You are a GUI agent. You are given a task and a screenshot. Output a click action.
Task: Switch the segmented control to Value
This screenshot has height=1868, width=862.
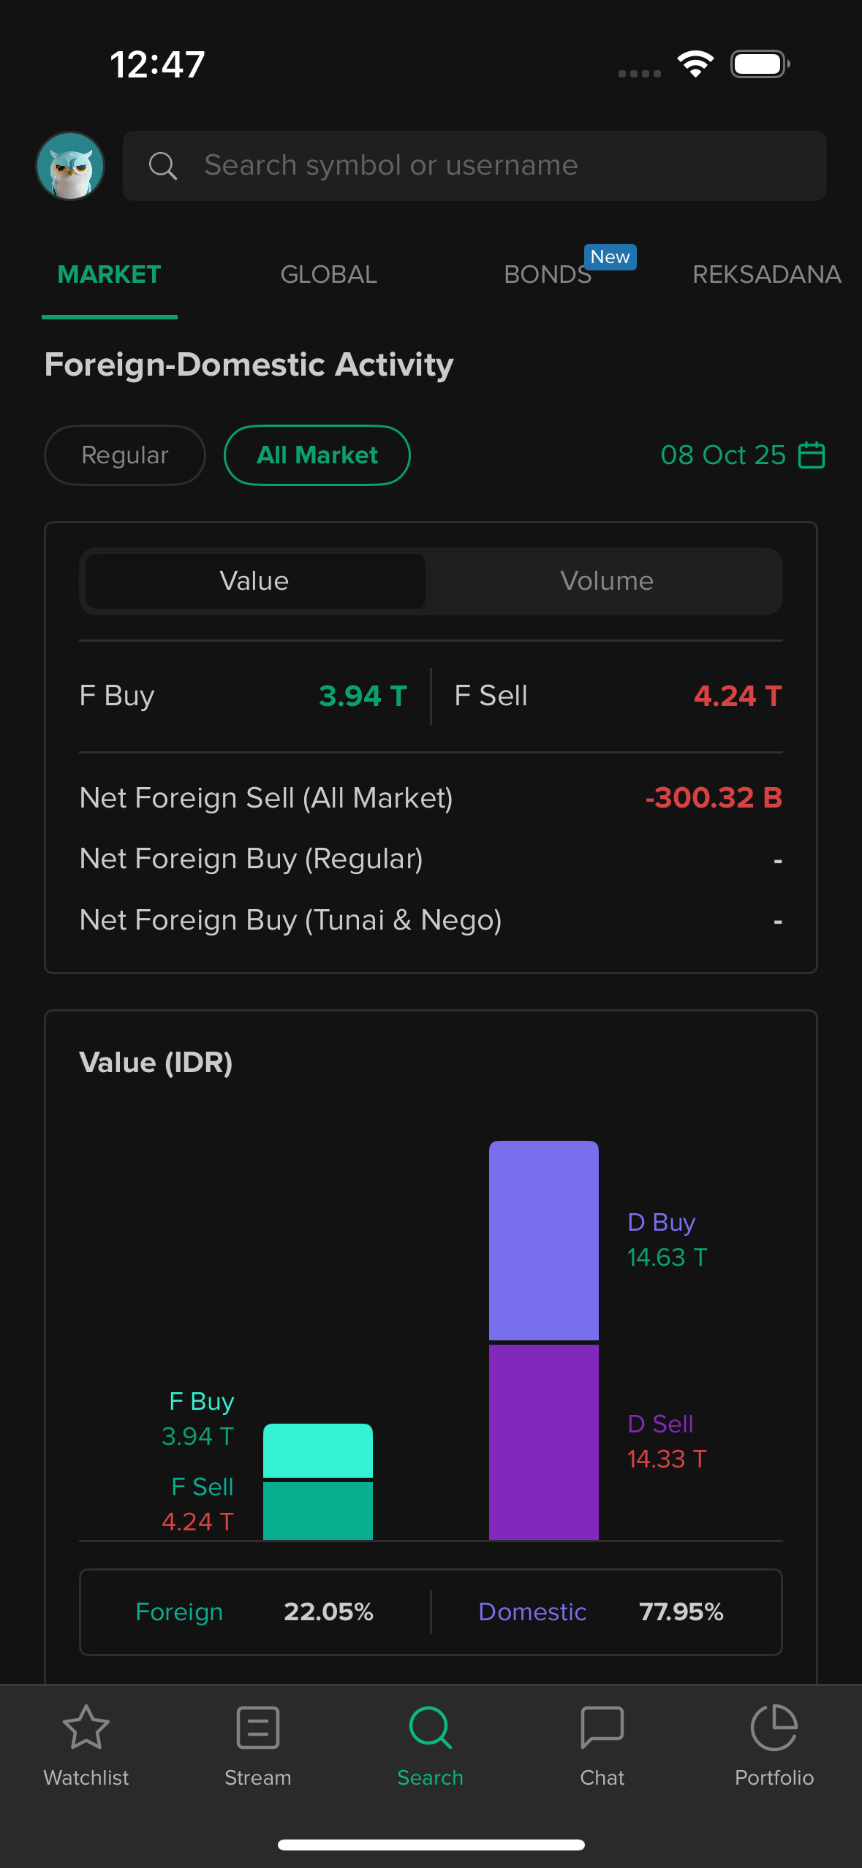[x=254, y=581]
